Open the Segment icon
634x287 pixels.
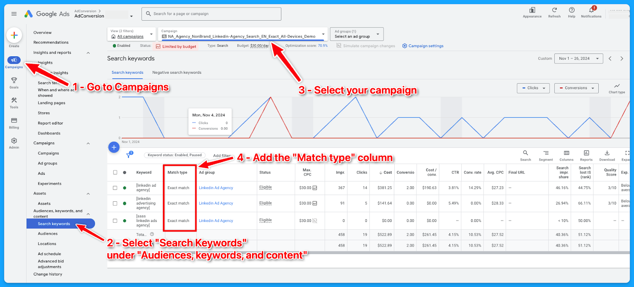546,155
